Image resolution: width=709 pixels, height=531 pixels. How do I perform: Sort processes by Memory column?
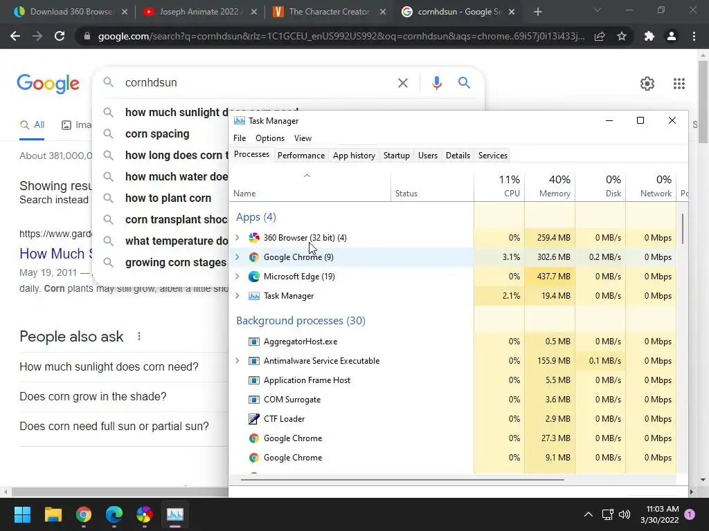point(550,186)
